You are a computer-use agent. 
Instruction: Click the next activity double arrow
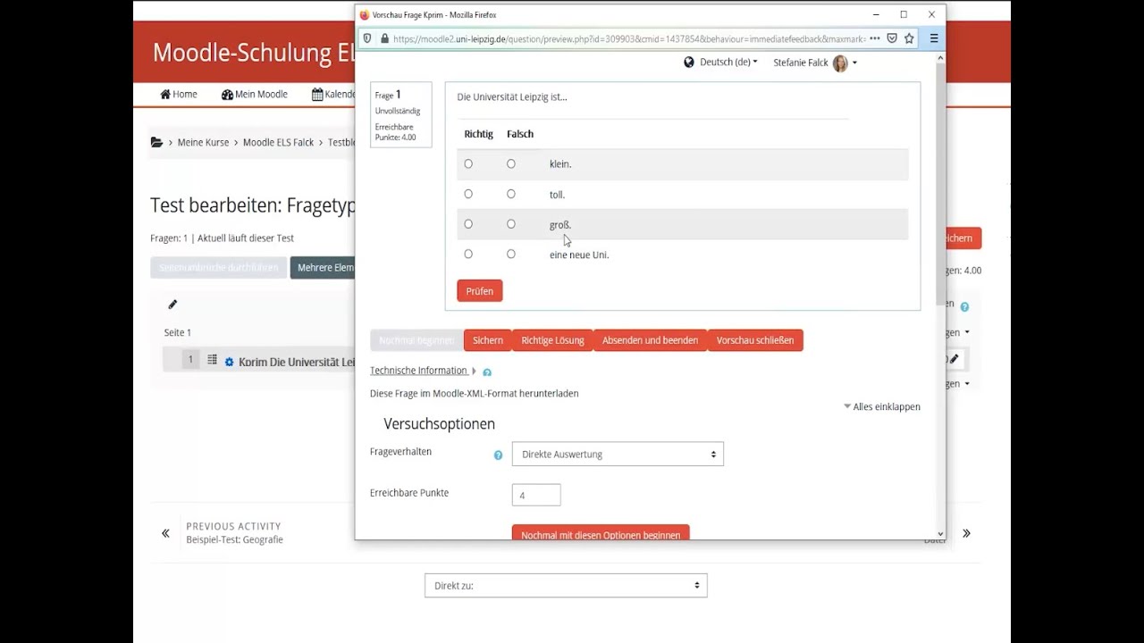(966, 533)
